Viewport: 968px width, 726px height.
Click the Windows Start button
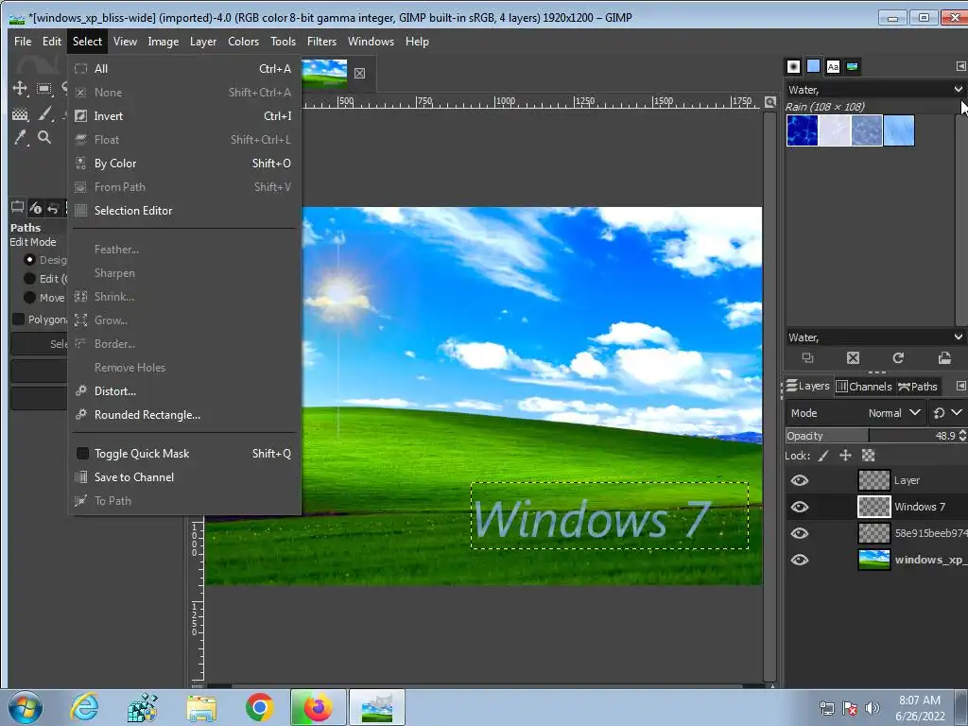click(26, 707)
